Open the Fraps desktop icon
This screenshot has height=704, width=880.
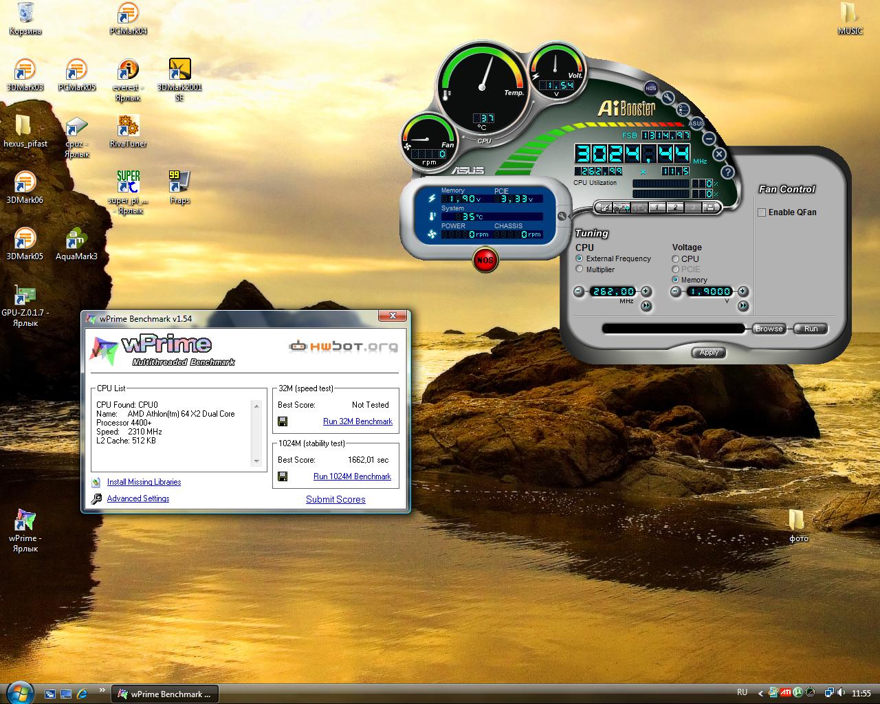pyautogui.click(x=179, y=188)
